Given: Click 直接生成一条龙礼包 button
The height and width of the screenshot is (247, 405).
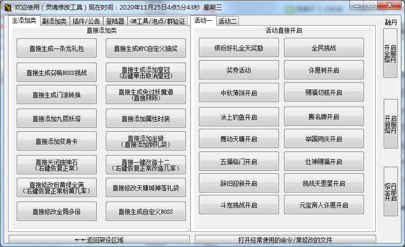Looking at the screenshot, I should (57, 48).
